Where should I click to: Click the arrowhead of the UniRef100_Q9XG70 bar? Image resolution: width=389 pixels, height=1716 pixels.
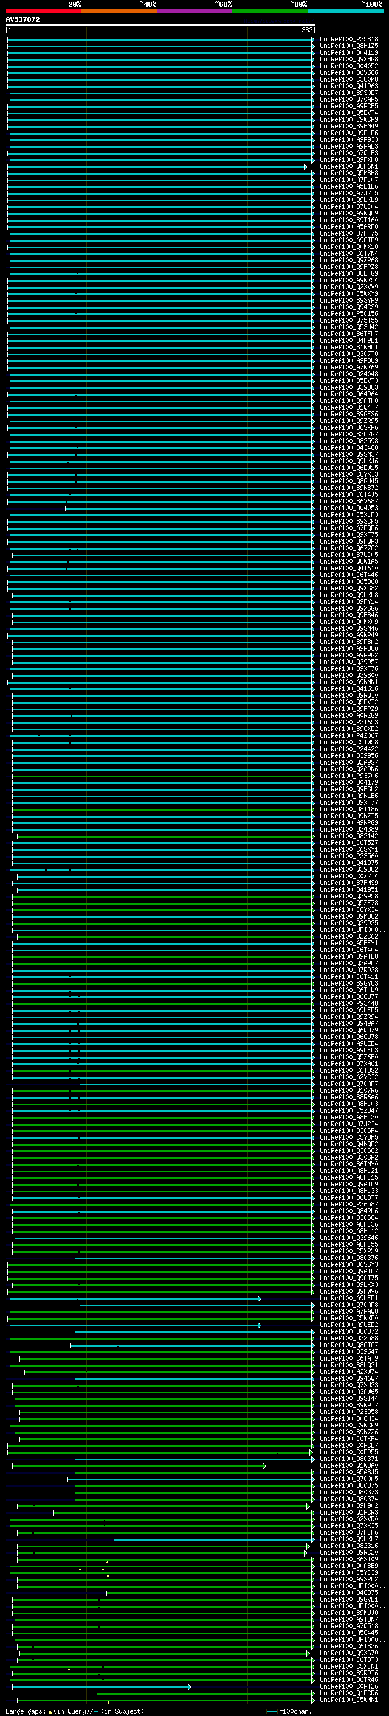coord(308,1654)
